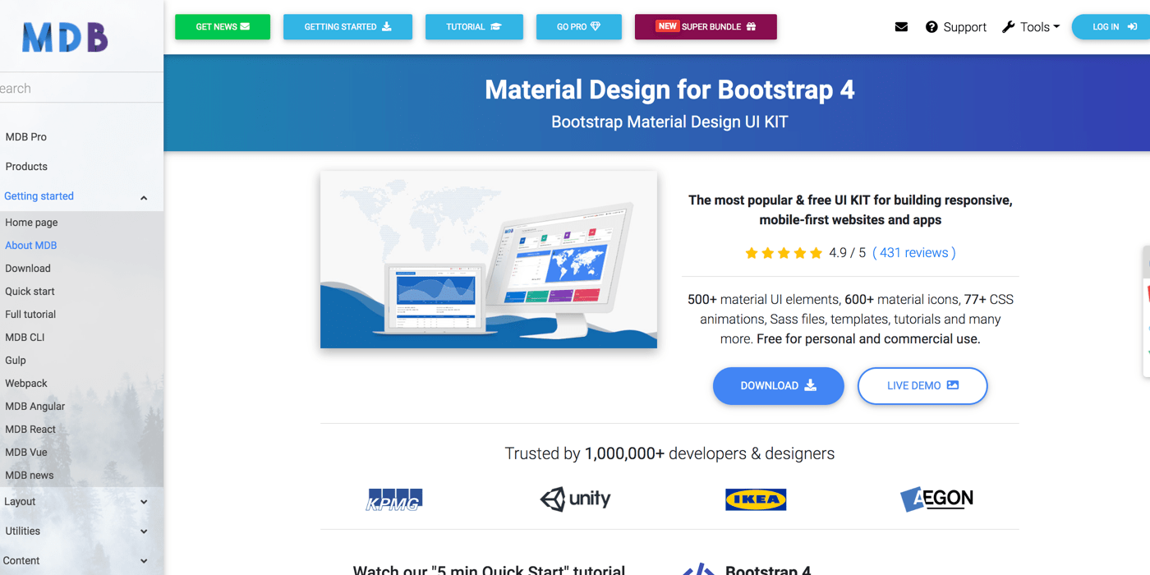Open MDB React sidebar item

(x=30, y=430)
